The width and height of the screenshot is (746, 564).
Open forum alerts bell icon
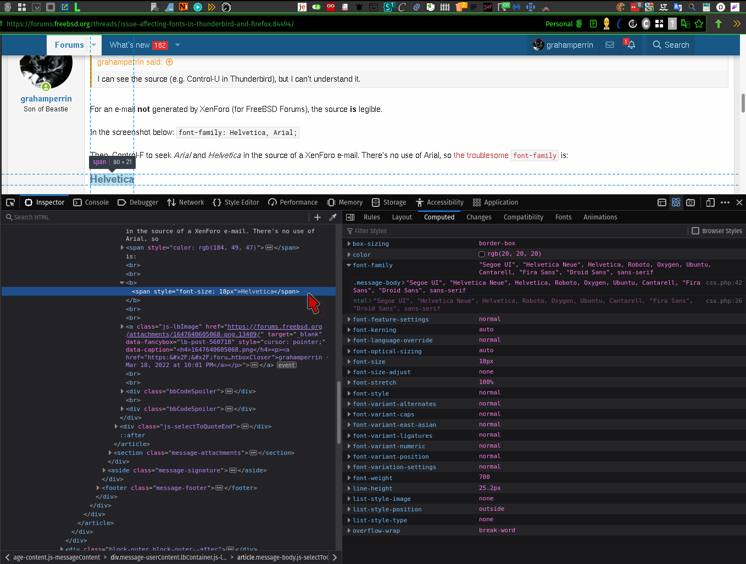(631, 45)
